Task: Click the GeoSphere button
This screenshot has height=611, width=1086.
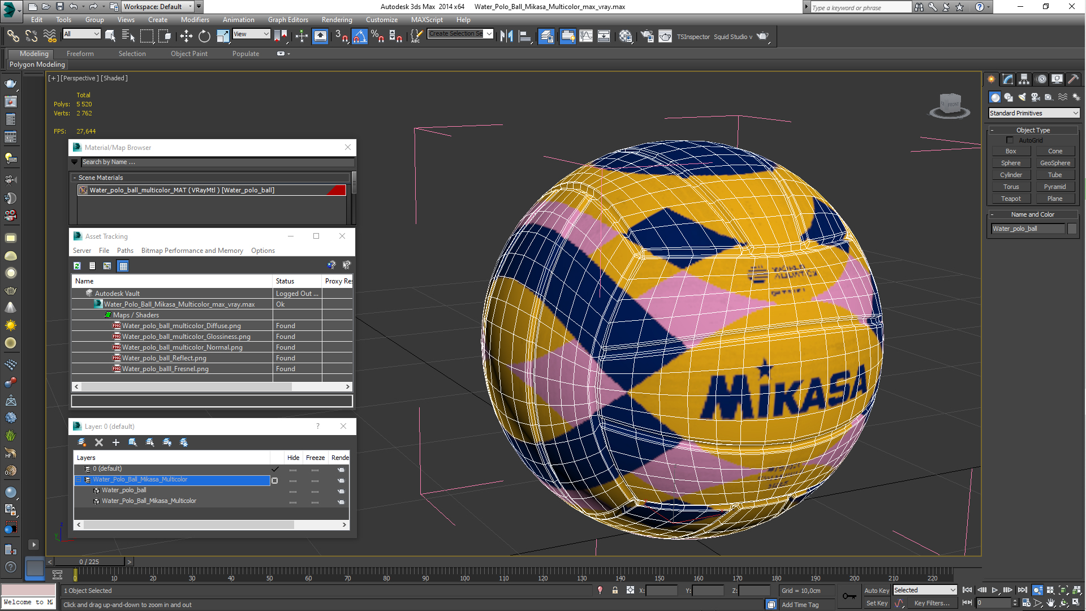Action: (1055, 163)
